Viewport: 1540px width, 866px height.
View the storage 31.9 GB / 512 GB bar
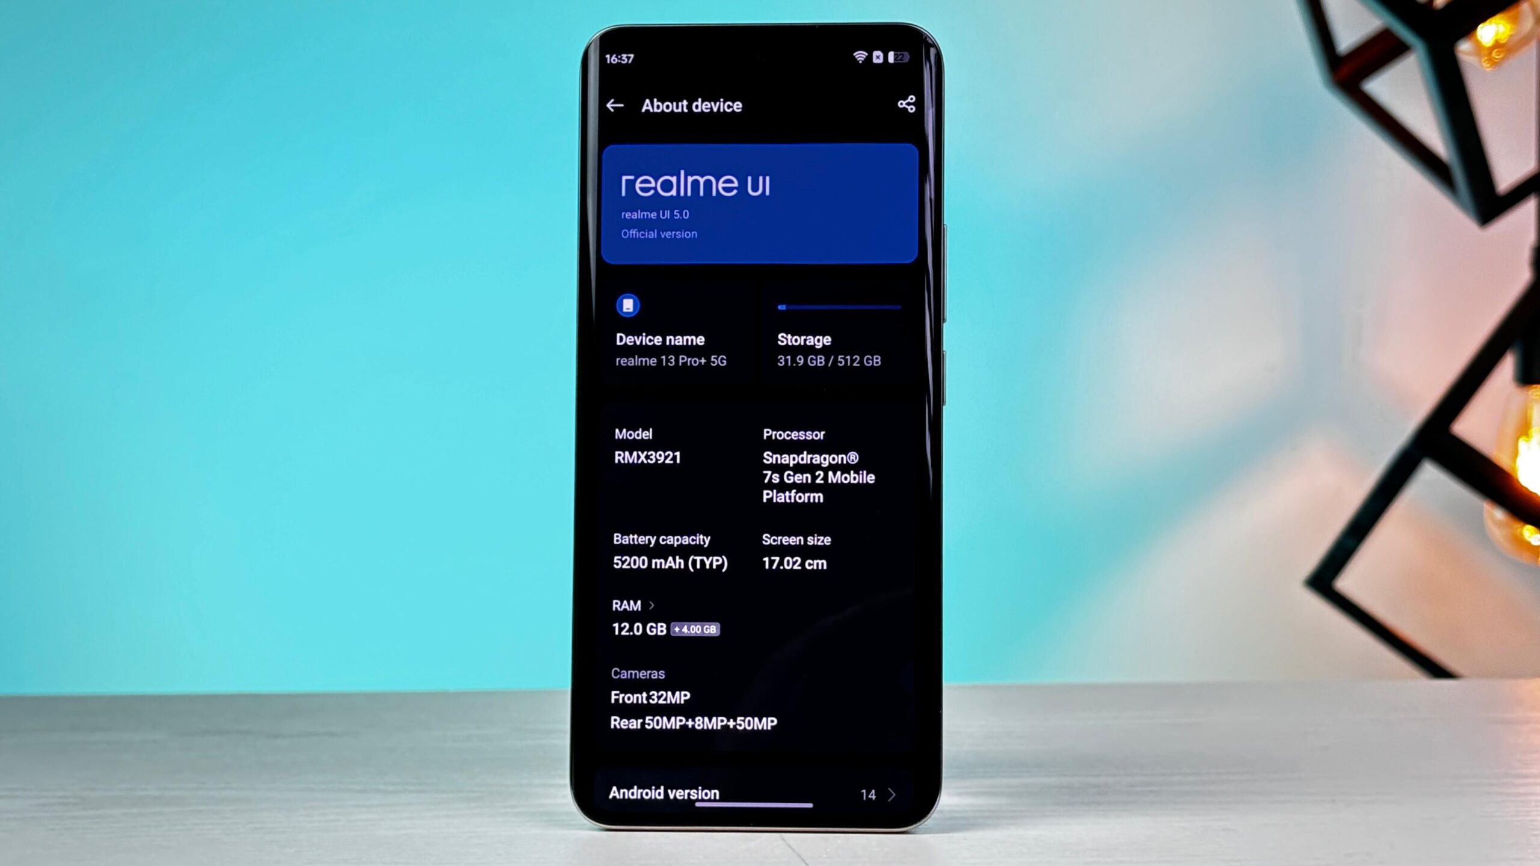(x=839, y=307)
